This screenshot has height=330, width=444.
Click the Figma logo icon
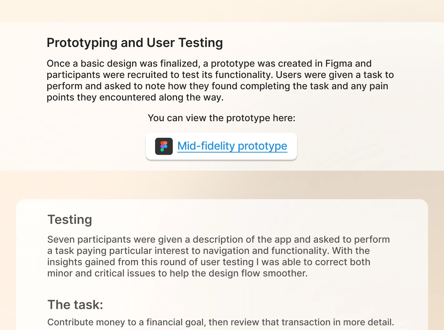point(164,146)
